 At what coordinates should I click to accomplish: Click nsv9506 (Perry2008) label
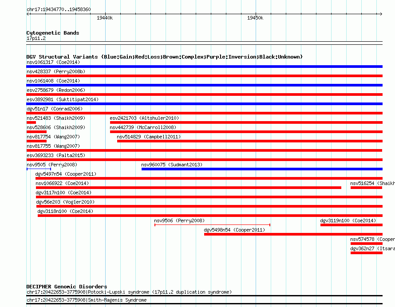pyautogui.click(x=179, y=220)
